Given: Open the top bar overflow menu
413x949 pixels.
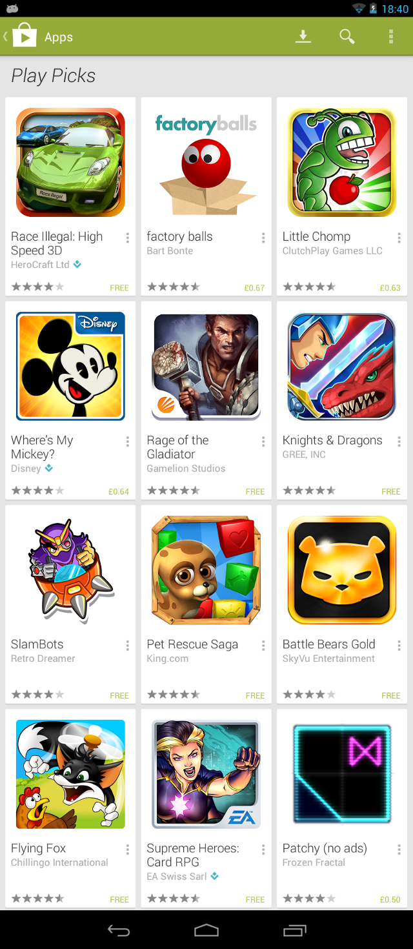Looking at the screenshot, I should point(390,37).
